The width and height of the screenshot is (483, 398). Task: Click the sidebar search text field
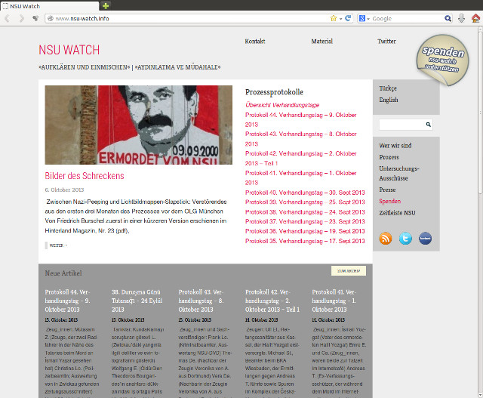(401, 125)
